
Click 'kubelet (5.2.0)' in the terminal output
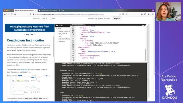click(x=67, y=70)
